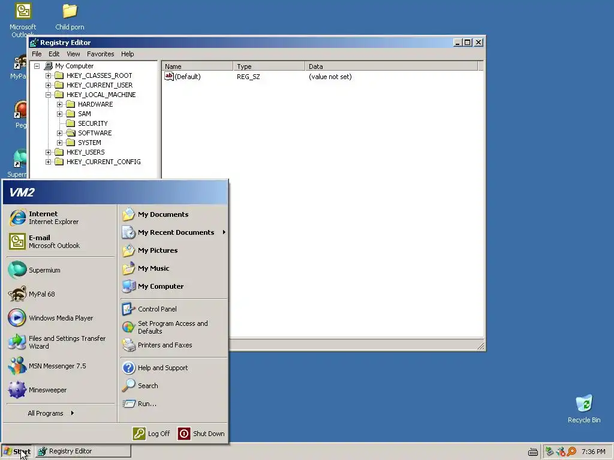This screenshot has height=460, width=614.
Task: Open the Run... dialog
Action: coord(173,404)
